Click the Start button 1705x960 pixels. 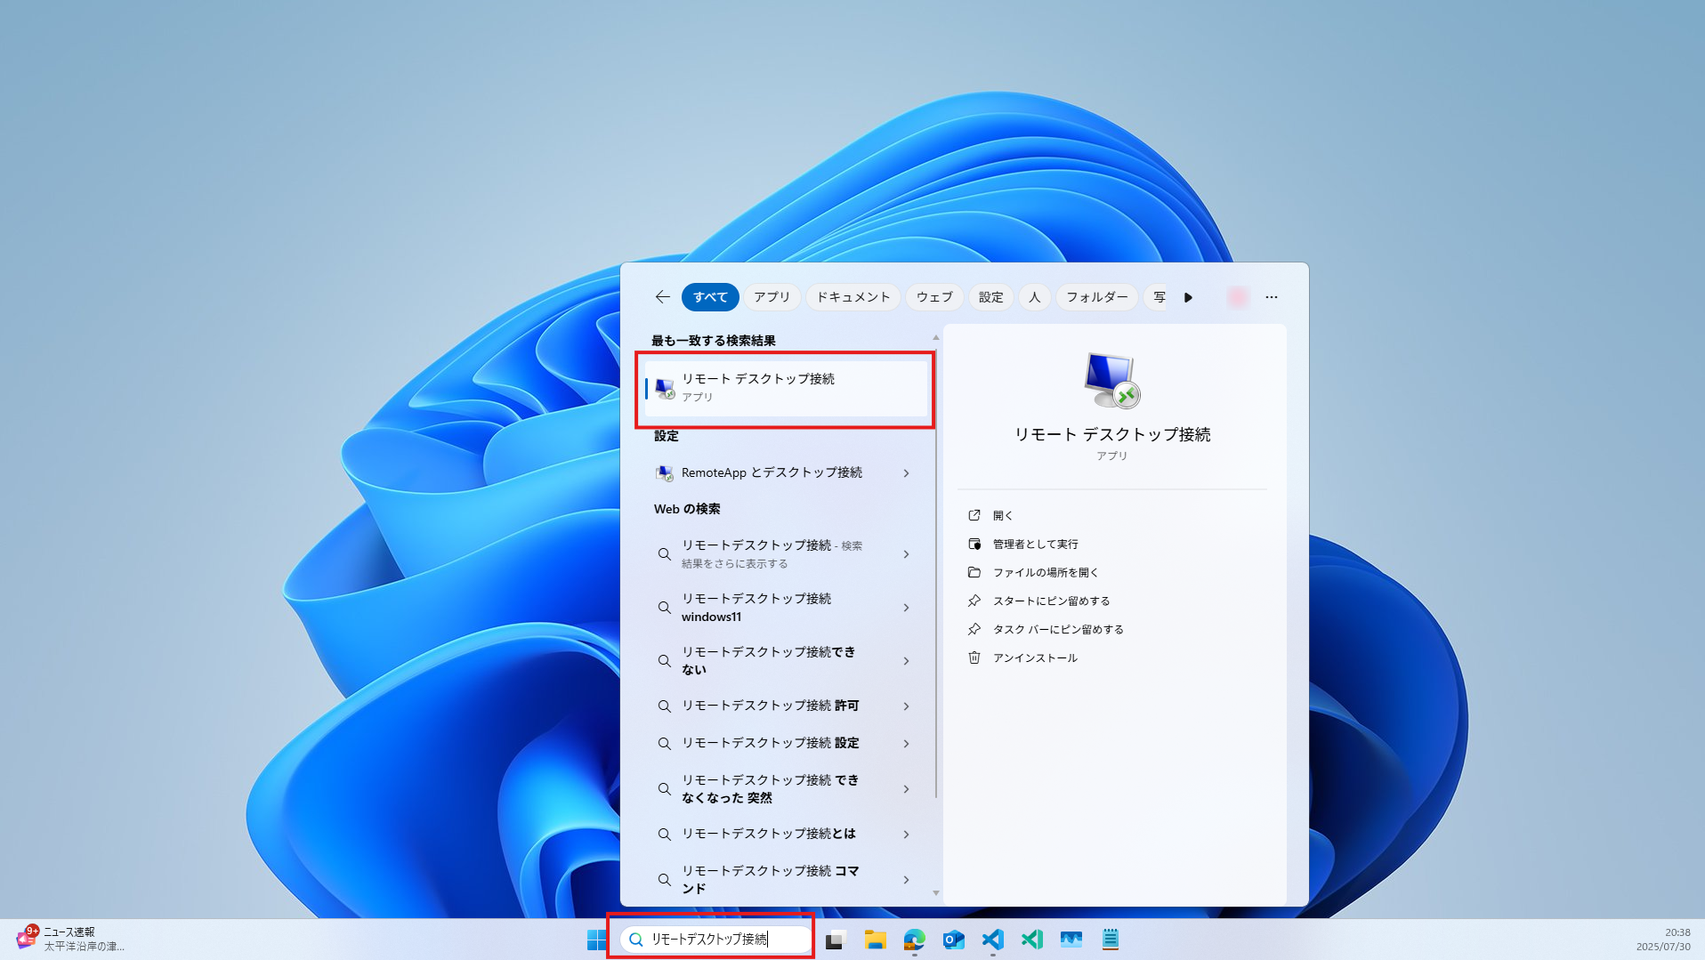coord(594,939)
